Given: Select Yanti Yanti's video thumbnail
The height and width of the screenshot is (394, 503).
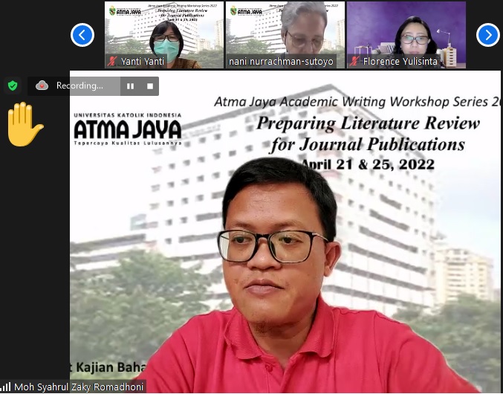Looking at the screenshot, I should [164, 35].
